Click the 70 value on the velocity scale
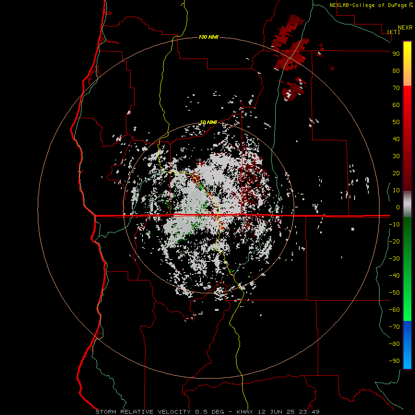415x415 pixels. point(396,88)
